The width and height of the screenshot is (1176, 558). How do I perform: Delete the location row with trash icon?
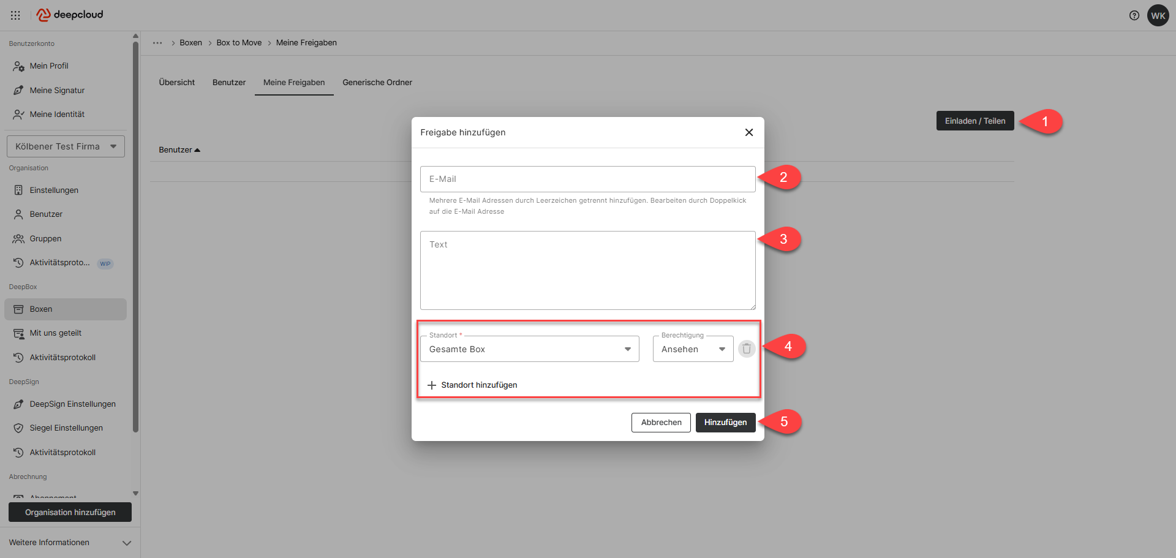coord(746,349)
